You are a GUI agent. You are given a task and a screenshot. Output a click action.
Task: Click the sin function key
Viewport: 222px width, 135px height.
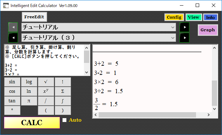[12, 82]
